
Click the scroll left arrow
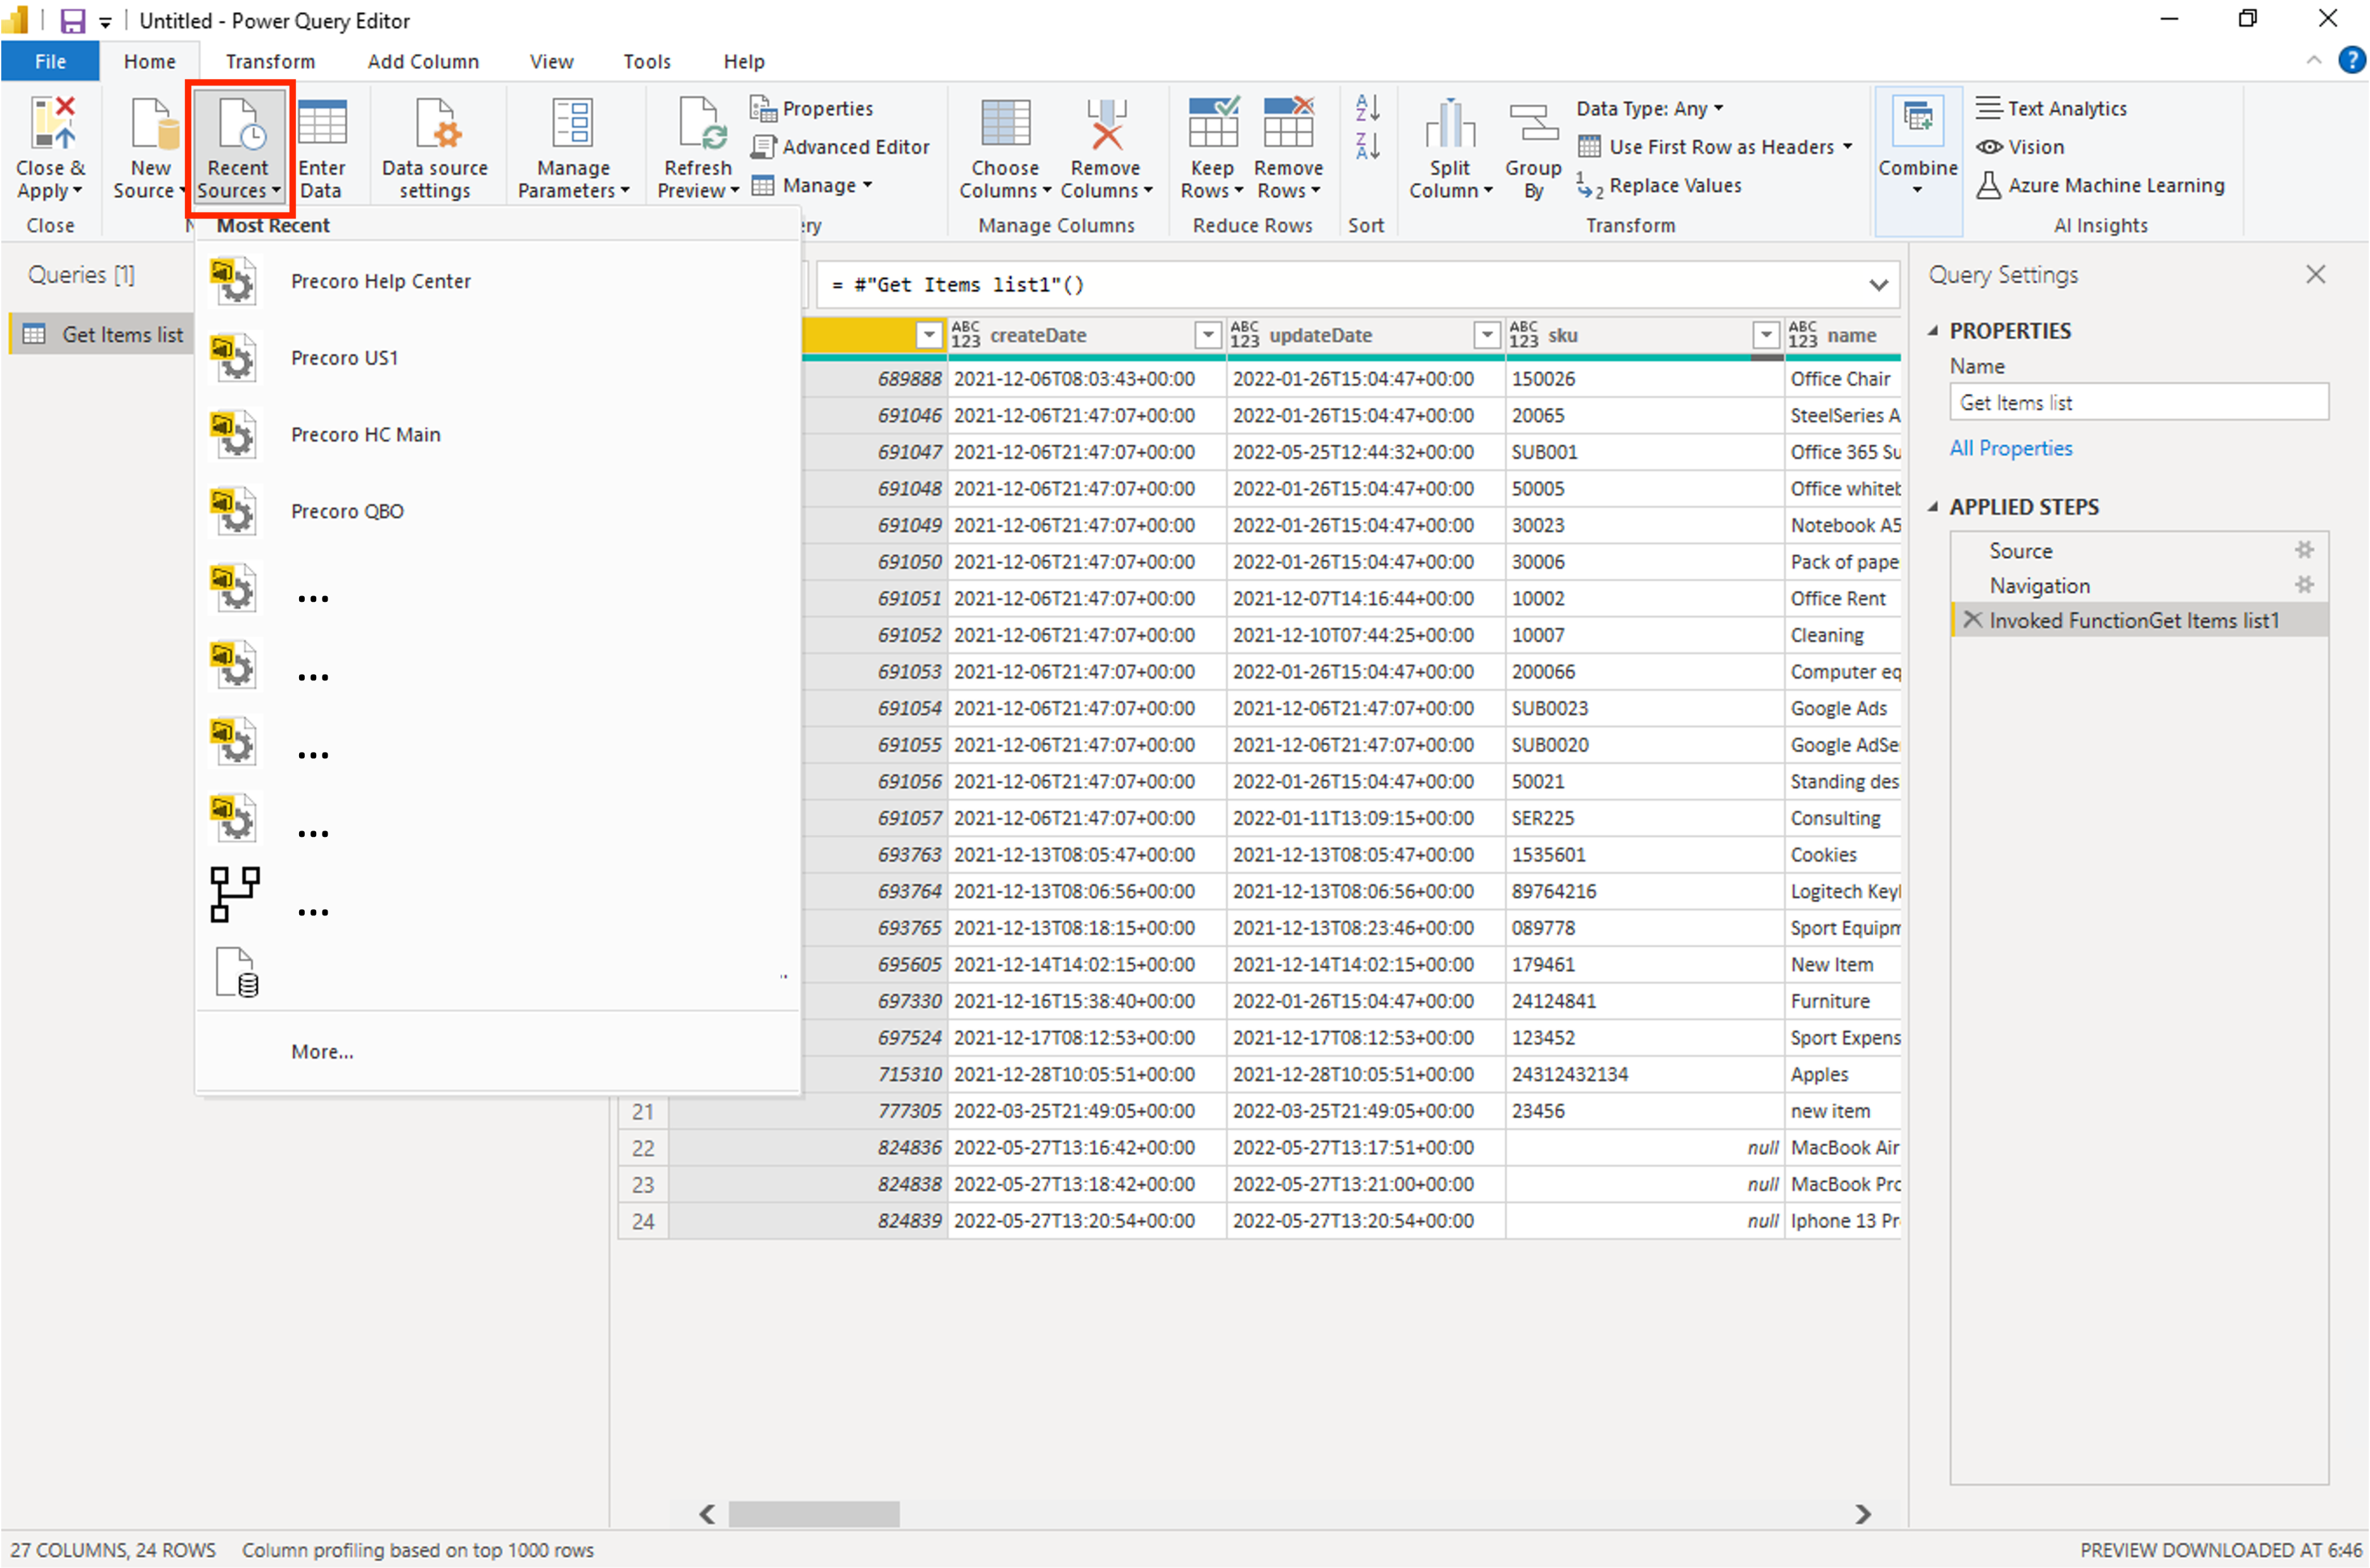pyautogui.click(x=707, y=1514)
